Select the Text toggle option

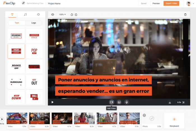coord(17,23)
